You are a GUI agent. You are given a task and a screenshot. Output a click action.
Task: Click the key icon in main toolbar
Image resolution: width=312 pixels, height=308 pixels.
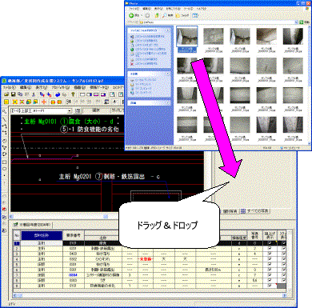(73, 94)
